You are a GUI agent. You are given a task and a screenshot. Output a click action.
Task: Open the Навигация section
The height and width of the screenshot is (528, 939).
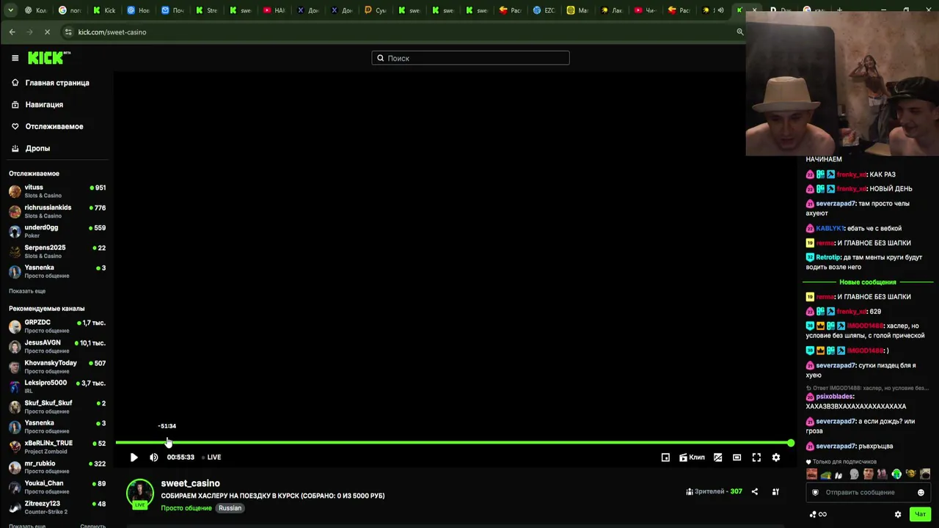click(x=44, y=105)
